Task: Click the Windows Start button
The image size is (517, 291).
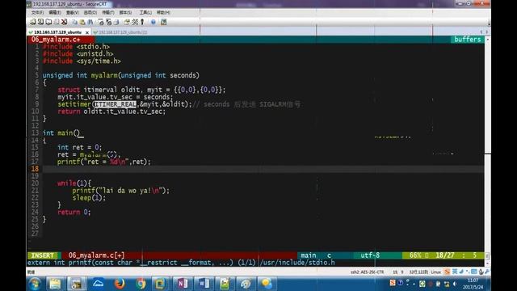Action: tap(35, 284)
